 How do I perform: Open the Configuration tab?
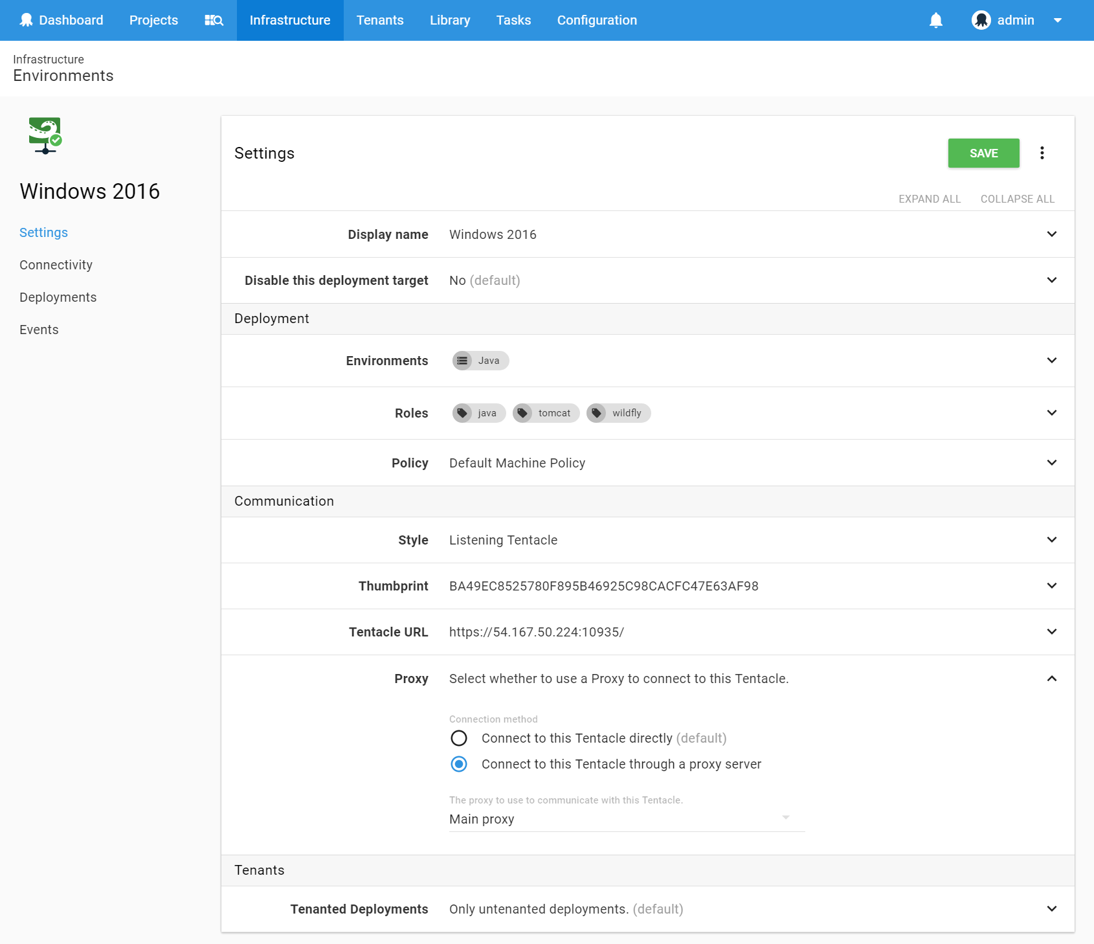tap(597, 20)
